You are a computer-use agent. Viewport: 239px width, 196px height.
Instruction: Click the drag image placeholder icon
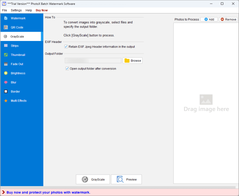click(x=206, y=99)
